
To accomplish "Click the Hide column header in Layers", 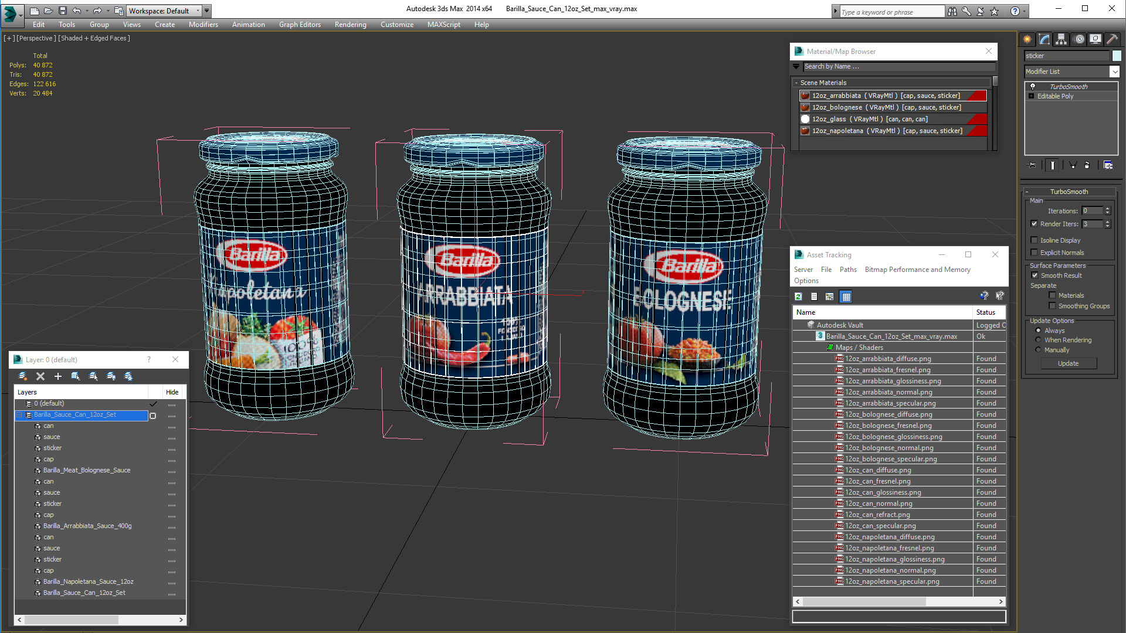I will tap(172, 392).
